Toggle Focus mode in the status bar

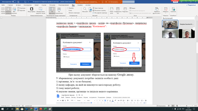click(x=161, y=106)
